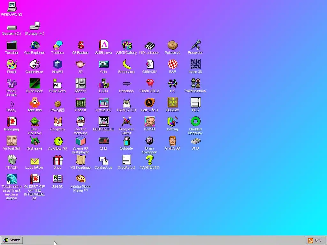This screenshot has height=245, width=327.
Task: Open Doctor Marburg icon
Action: pyautogui.click(x=80, y=122)
